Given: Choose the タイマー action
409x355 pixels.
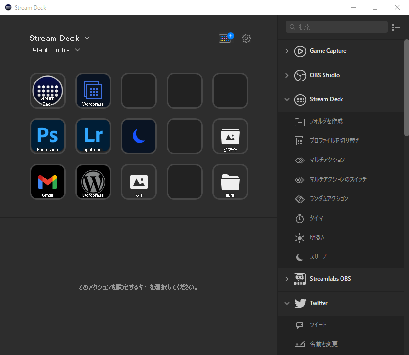Looking at the screenshot, I should coord(341,218).
